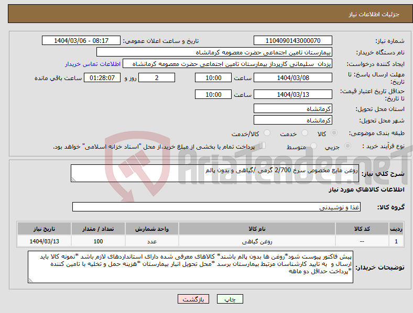
Task: Click the request creator field یزدان سلیمانی
Action: [x=227, y=64]
